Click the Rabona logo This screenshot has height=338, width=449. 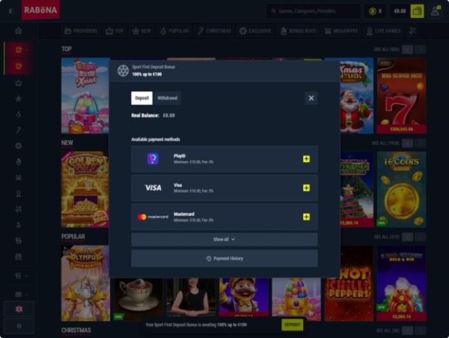coord(40,10)
